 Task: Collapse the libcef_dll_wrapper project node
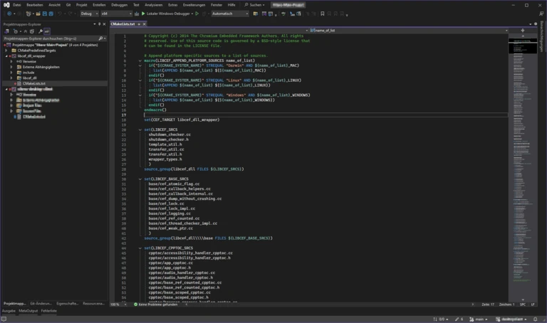[x=6, y=56]
